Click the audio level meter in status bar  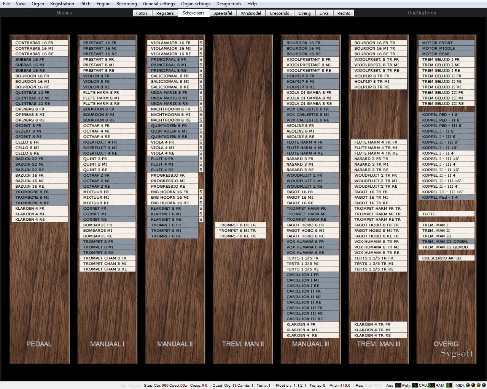(398, 385)
